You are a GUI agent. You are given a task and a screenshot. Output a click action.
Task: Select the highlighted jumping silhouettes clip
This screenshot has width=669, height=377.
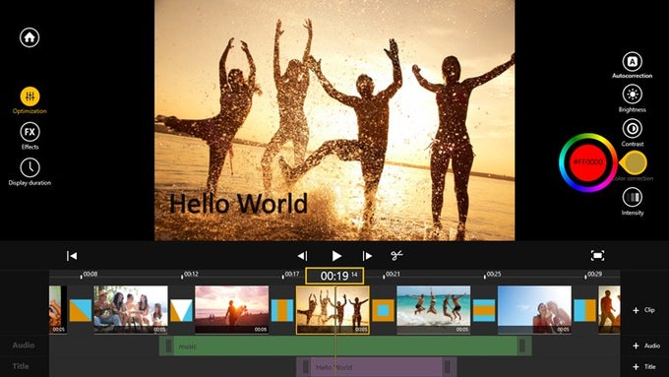point(333,310)
